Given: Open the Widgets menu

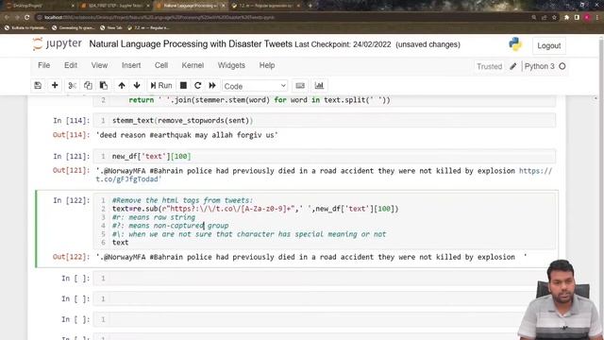Looking at the screenshot, I should tap(231, 65).
